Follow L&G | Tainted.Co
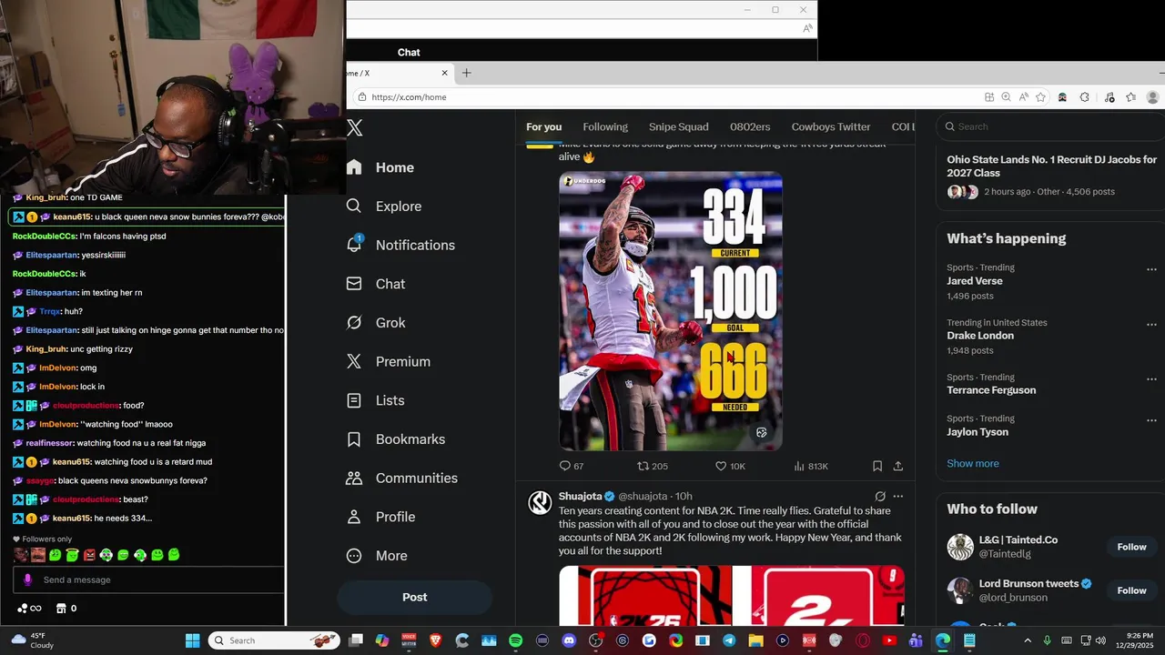 pyautogui.click(x=1131, y=547)
